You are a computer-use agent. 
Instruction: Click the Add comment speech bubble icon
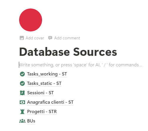click(x=50, y=38)
